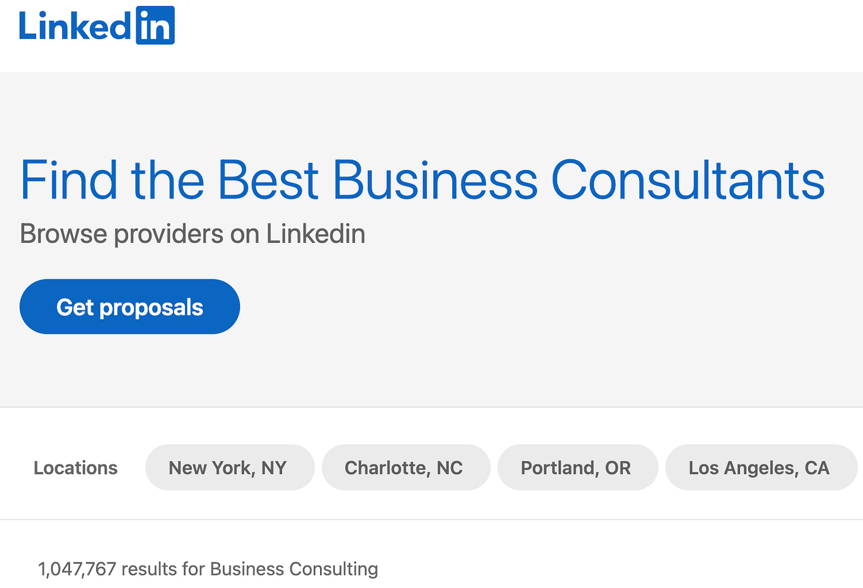Click the Locations label
863x588 pixels.
pyautogui.click(x=76, y=468)
